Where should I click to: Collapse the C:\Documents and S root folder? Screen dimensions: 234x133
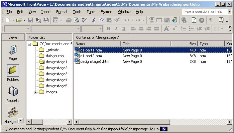pyautogui.click(x=29, y=44)
